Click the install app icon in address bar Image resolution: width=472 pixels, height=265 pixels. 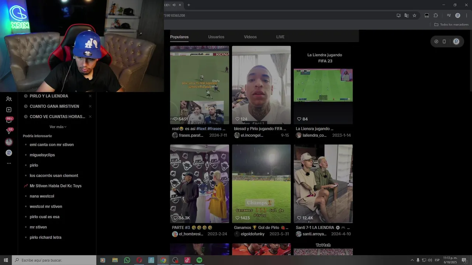[399, 15]
